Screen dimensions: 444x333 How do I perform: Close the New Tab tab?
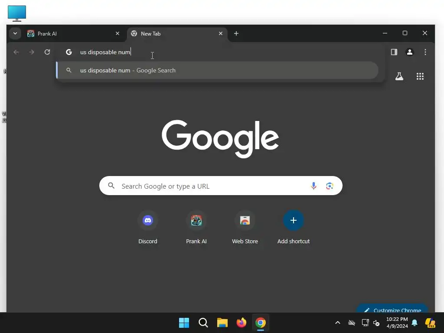(221, 33)
